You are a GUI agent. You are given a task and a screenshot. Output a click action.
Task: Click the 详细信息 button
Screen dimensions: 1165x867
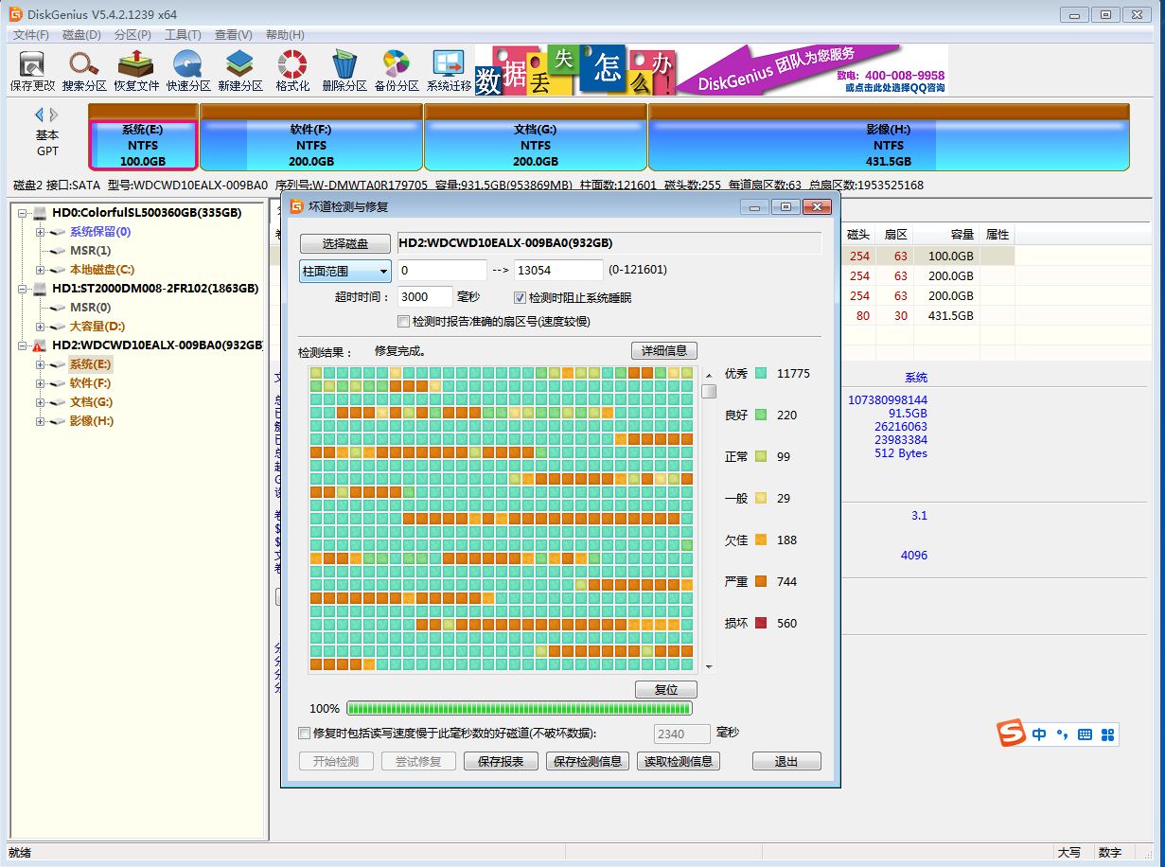[x=663, y=350]
